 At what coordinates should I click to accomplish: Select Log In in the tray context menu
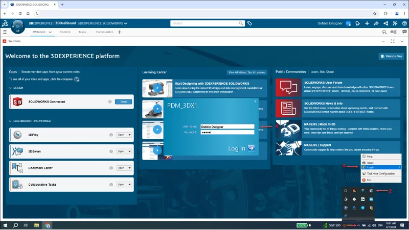click(381, 167)
